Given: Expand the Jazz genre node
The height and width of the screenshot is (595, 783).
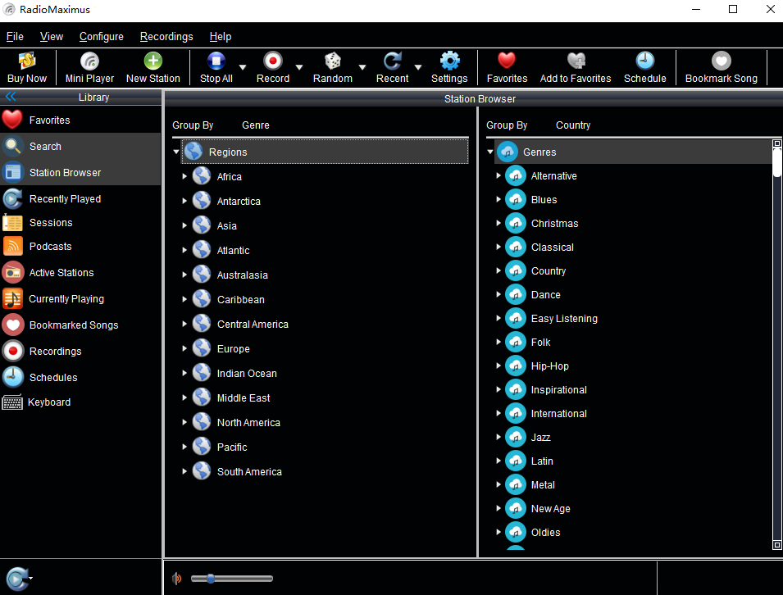Looking at the screenshot, I should pos(498,438).
